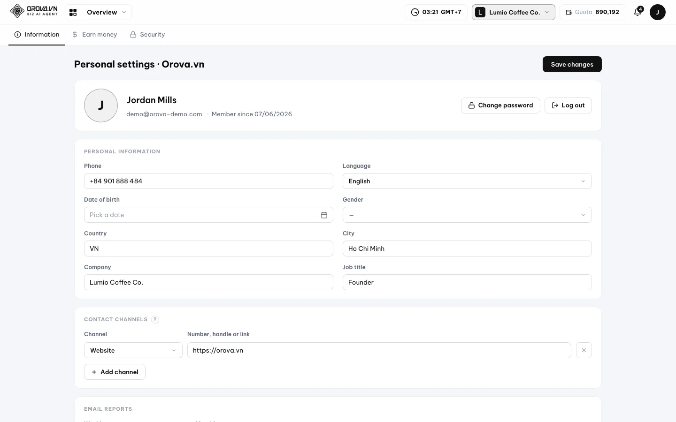Focus the Company field

tap(208, 282)
